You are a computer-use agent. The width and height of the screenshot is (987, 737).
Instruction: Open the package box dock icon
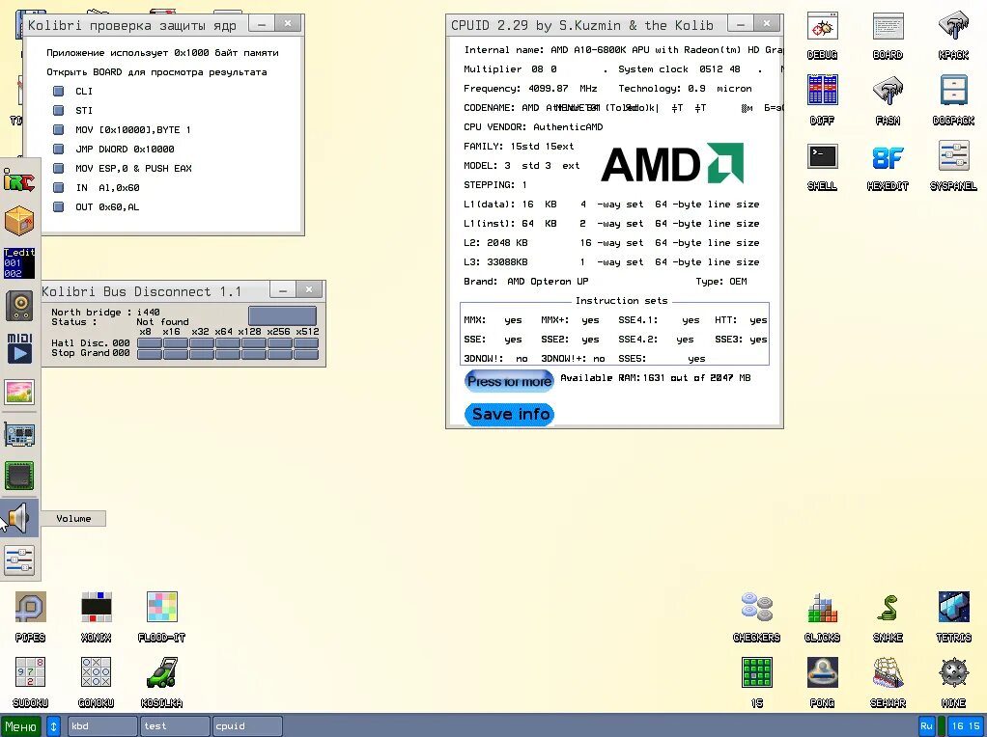tap(19, 221)
